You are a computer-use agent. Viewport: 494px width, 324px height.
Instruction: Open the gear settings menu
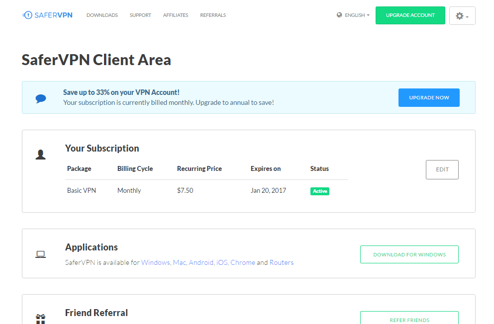(x=462, y=15)
